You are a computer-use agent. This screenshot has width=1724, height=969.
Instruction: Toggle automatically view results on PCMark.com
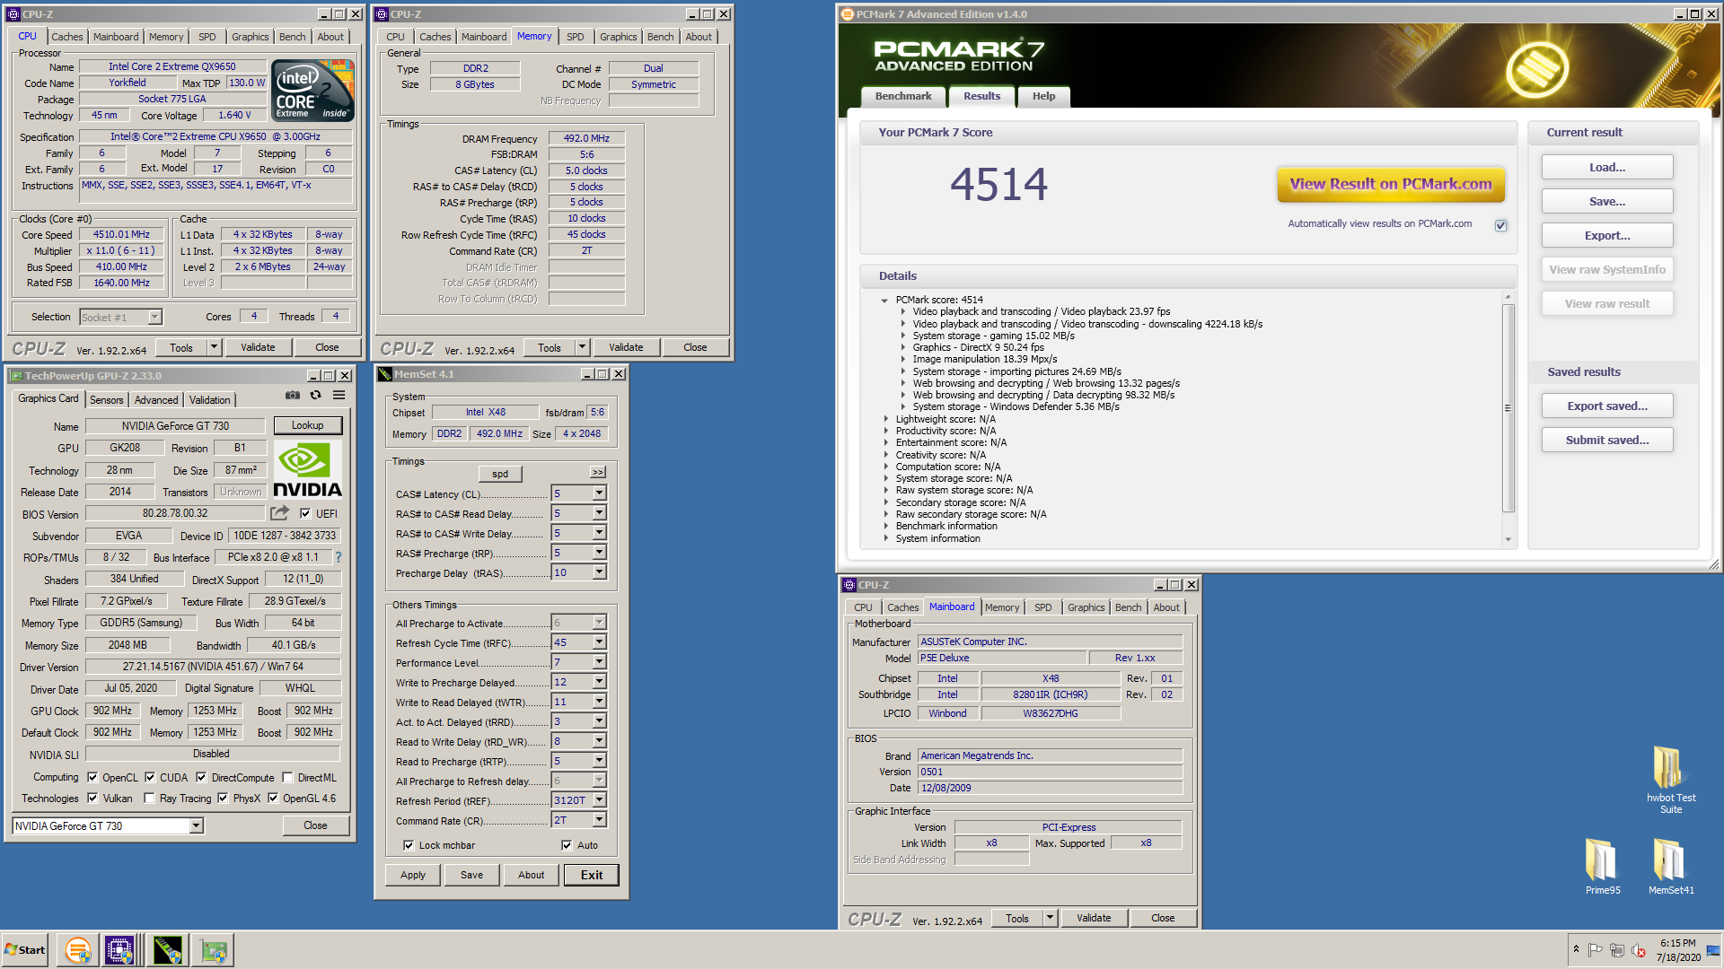tap(1500, 225)
